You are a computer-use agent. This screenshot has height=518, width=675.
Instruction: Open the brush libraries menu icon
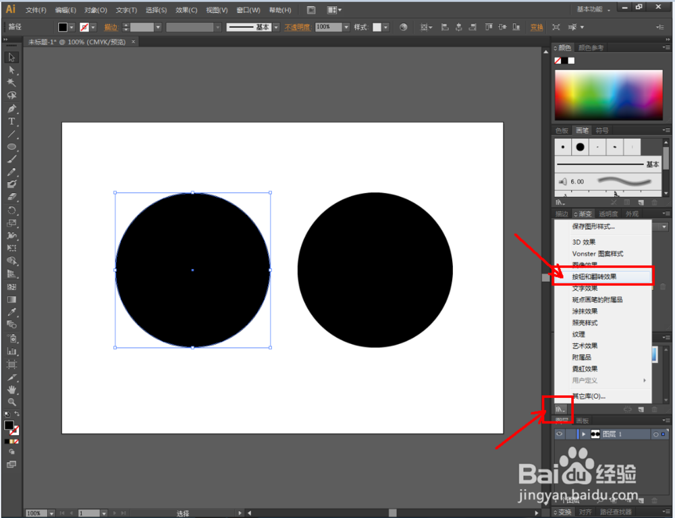tap(560, 202)
